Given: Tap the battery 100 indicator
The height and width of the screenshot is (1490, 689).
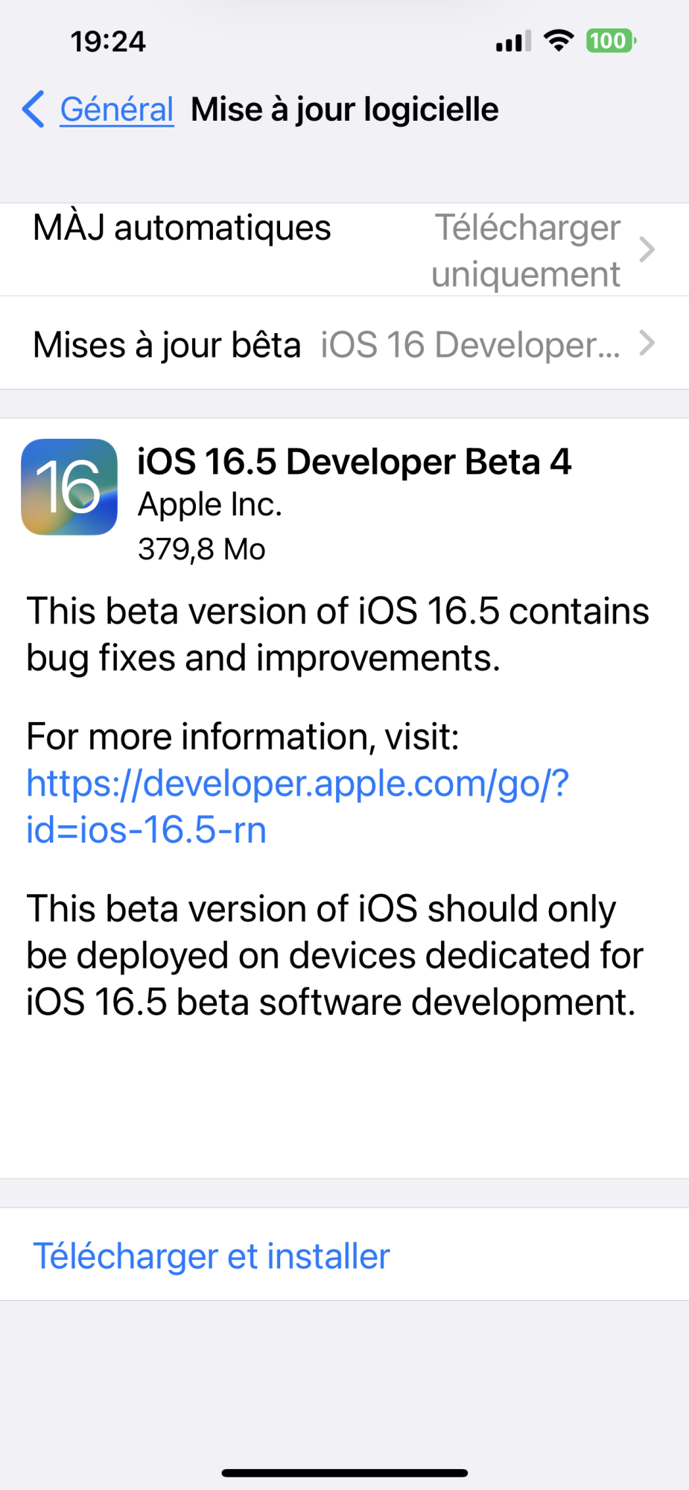Looking at the screenshot, I should coord(611,40).
